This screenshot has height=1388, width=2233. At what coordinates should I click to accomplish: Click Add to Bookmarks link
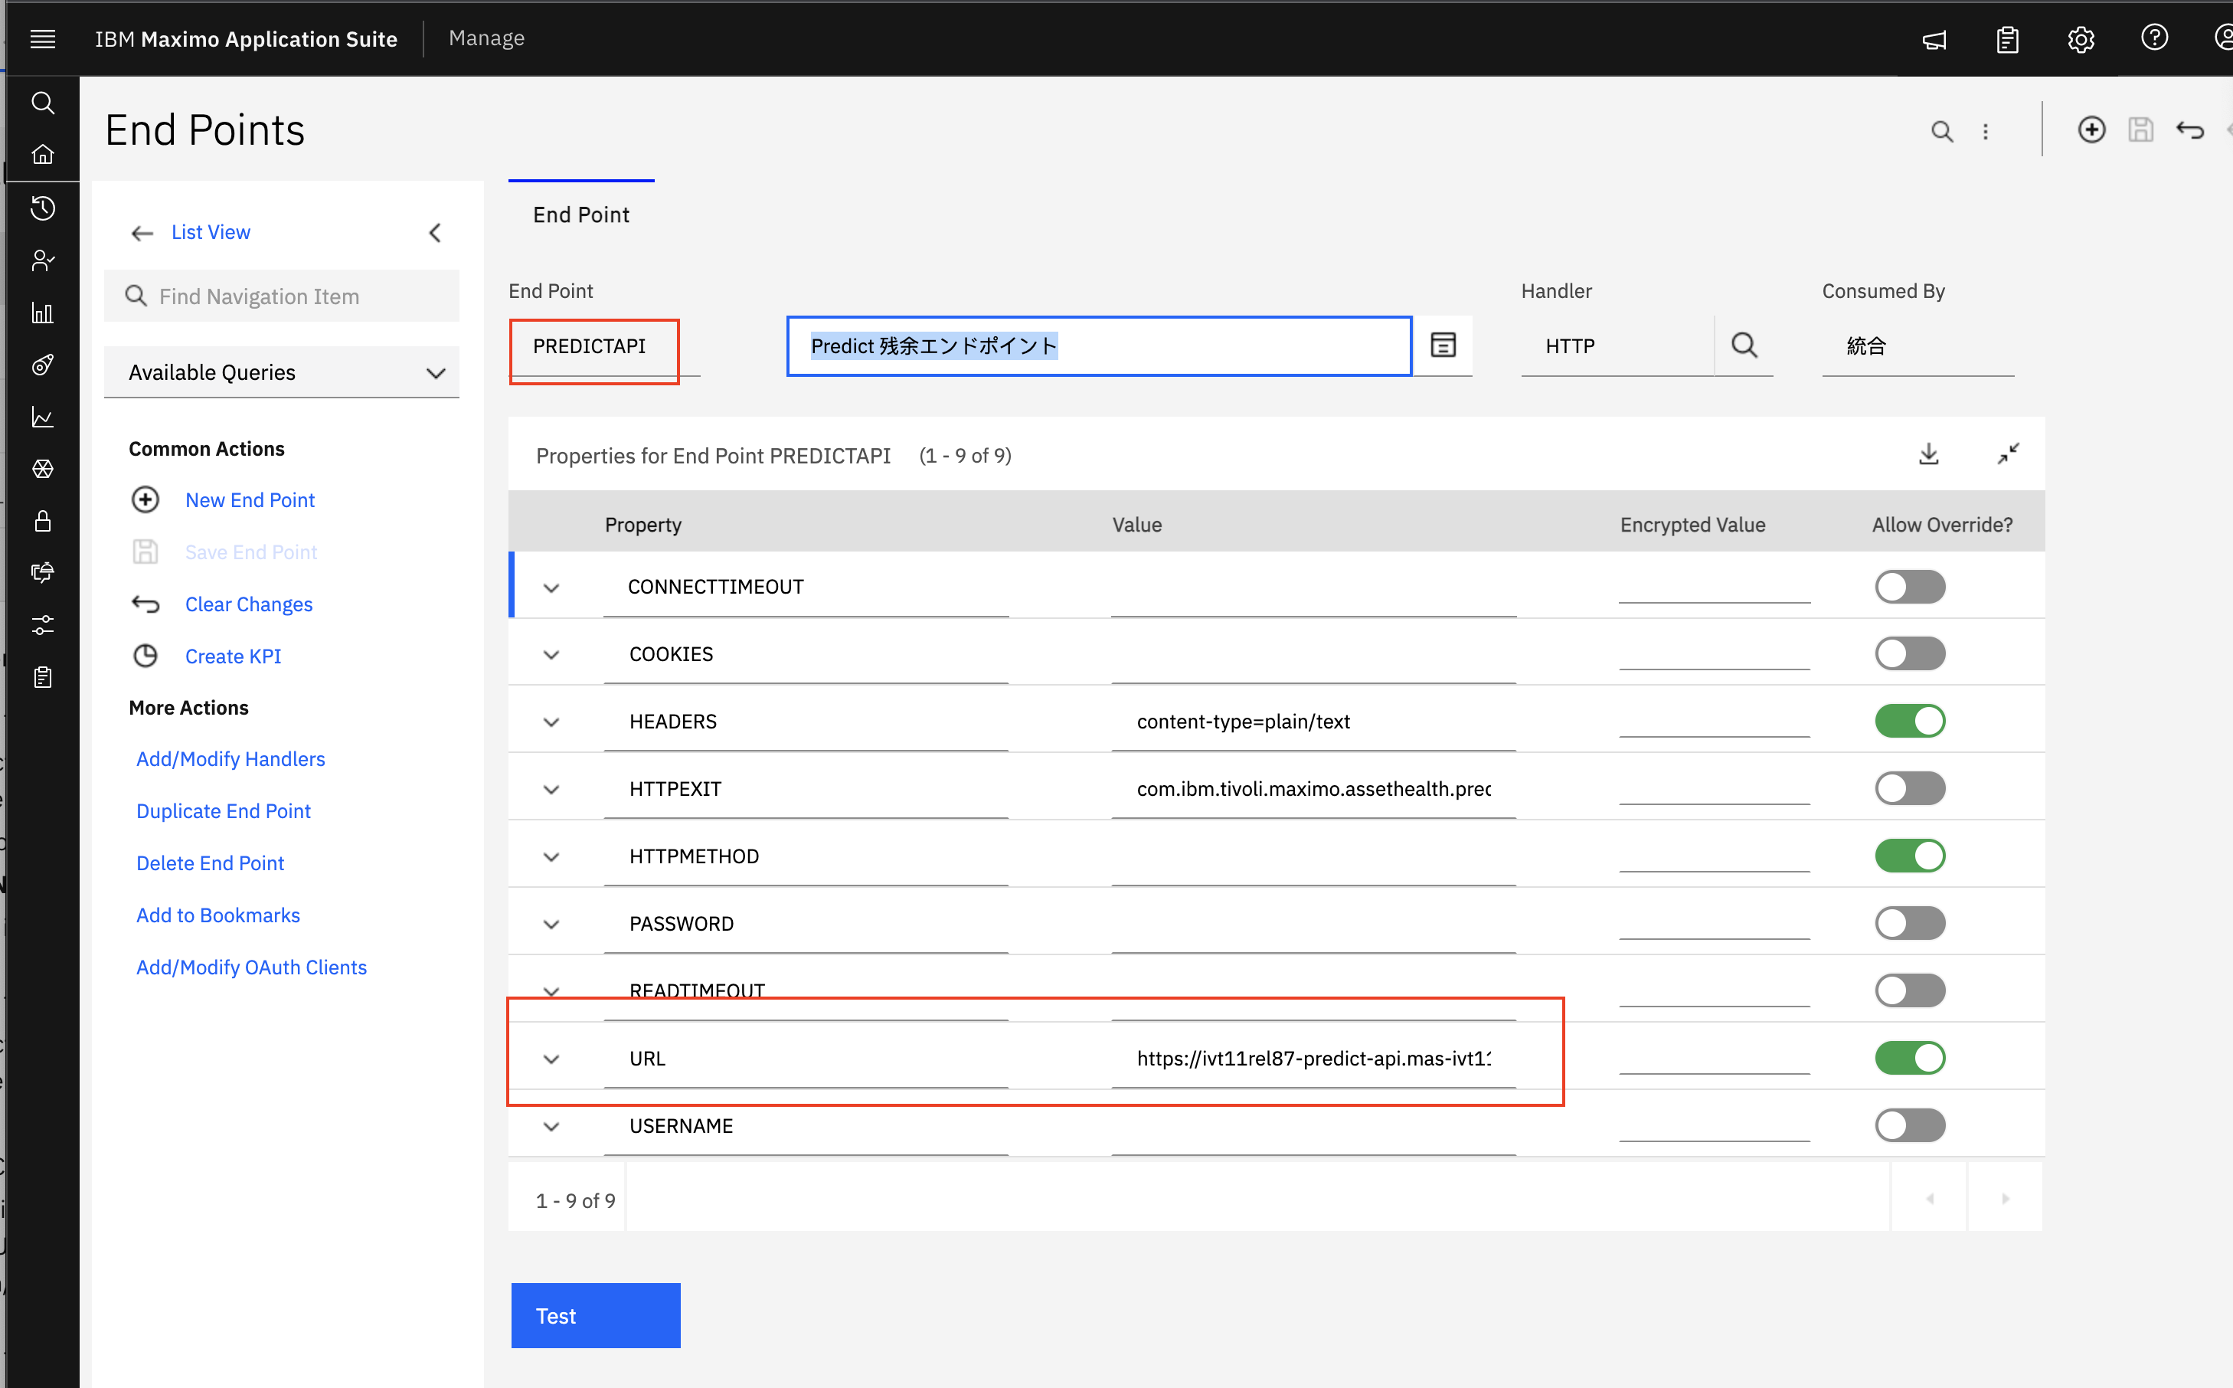pyautogui.click(x=217, y=915)
